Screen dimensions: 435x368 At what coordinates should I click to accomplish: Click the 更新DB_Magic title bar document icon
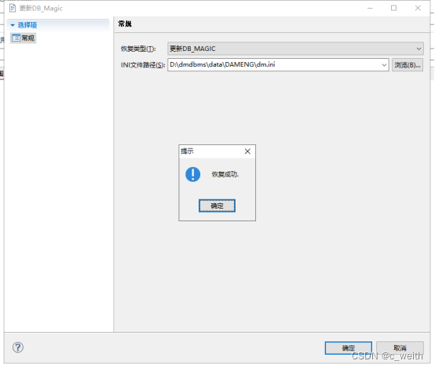click(x=13, y=9)
